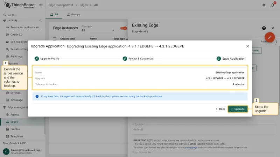
Task: Close the Upgrade Application dialog
Action: pyautogui.click(x=247, y=46)
